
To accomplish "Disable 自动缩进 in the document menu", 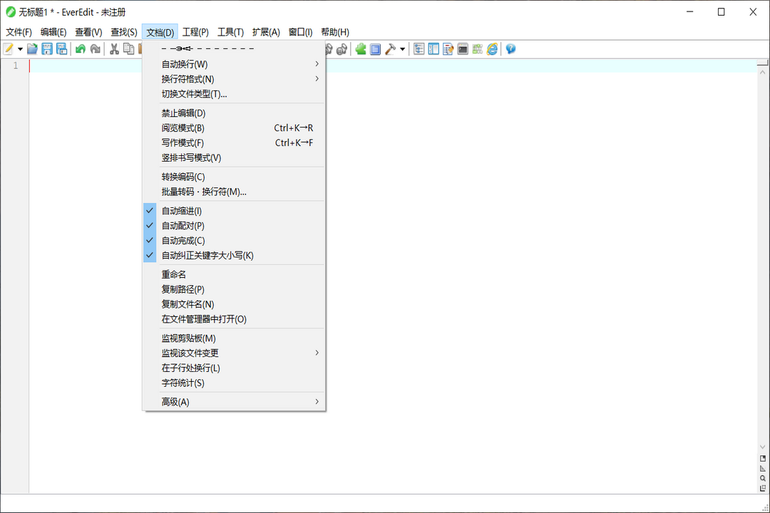I will (182, 210).
